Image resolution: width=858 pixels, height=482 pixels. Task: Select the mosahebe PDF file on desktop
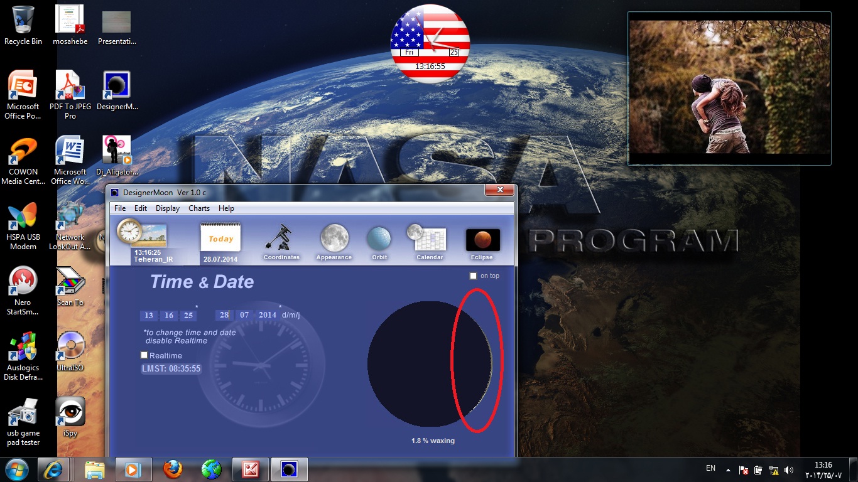pyautogui.click(x=70, y=25)
